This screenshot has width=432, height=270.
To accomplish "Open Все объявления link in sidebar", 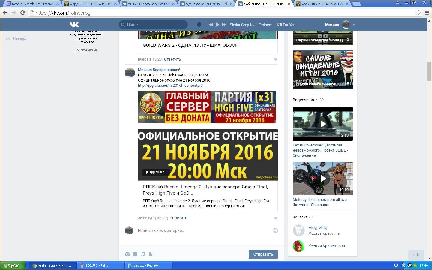I will [x=86, y=50].
